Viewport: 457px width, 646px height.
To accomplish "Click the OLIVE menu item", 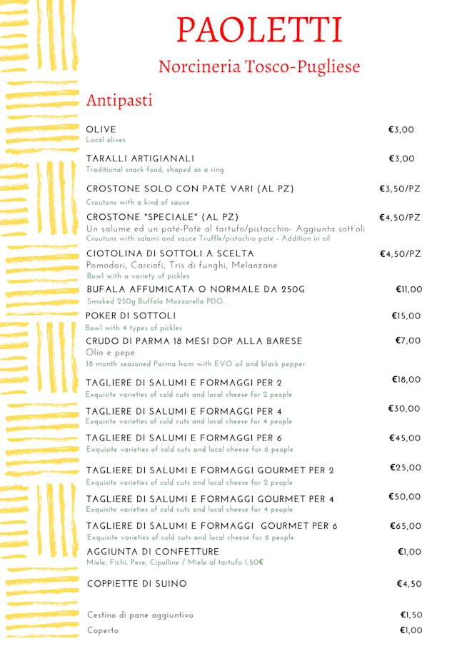I will [x=101, y=130].
